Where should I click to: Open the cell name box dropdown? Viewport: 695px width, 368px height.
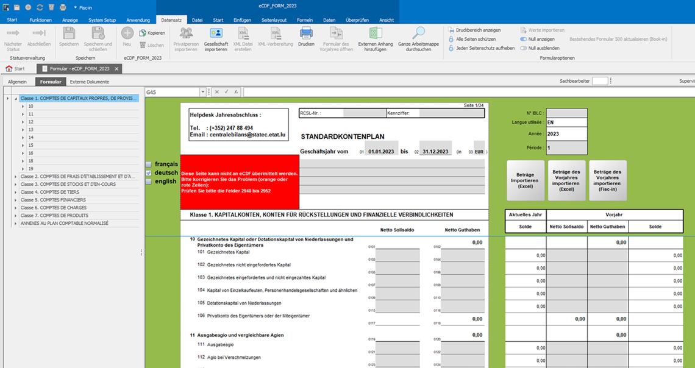point(203,92)
